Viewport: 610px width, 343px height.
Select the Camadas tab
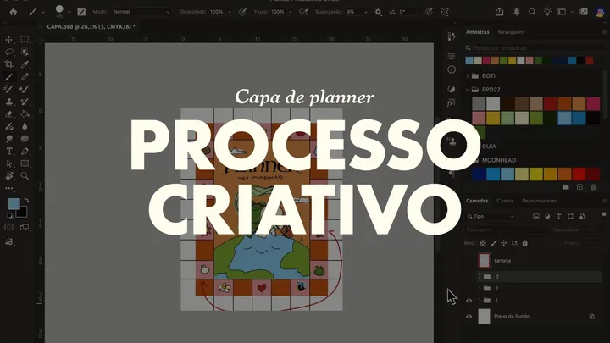pyautogui.click(x=477, y=201)
